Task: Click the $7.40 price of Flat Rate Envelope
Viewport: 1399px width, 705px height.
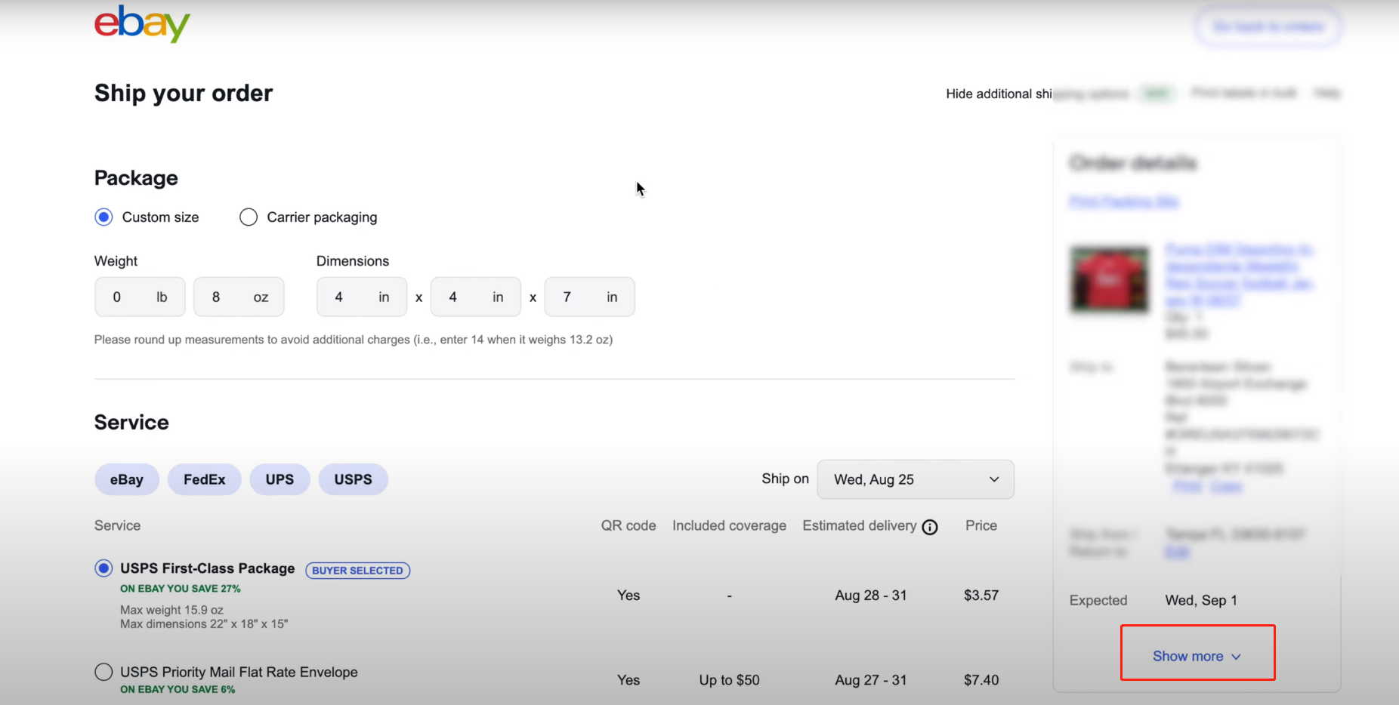Action: click(981, 680)
